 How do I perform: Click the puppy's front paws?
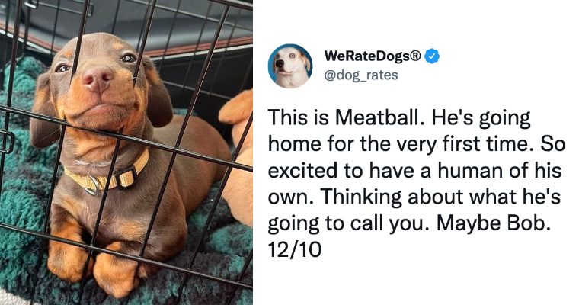tap(95, 266)
